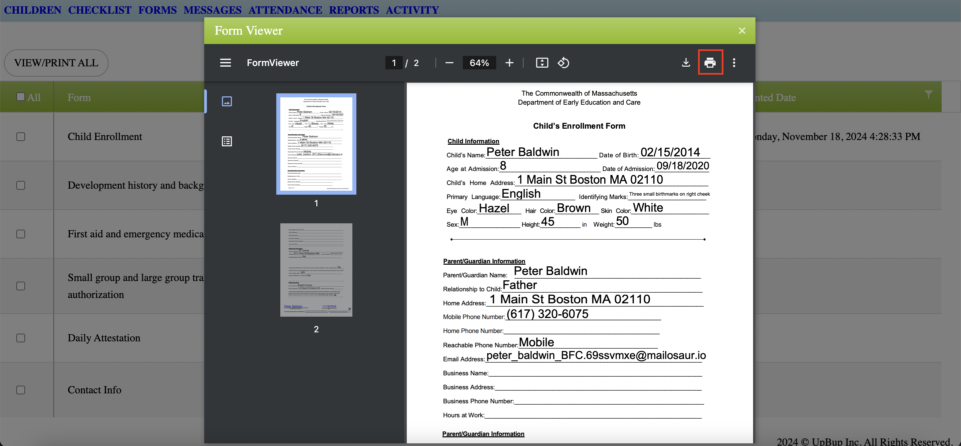
Task: Show the document outline view
Action: (x=227, y=141)
